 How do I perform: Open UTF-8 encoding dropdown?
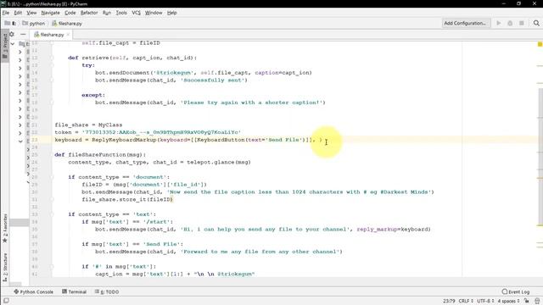485,301
